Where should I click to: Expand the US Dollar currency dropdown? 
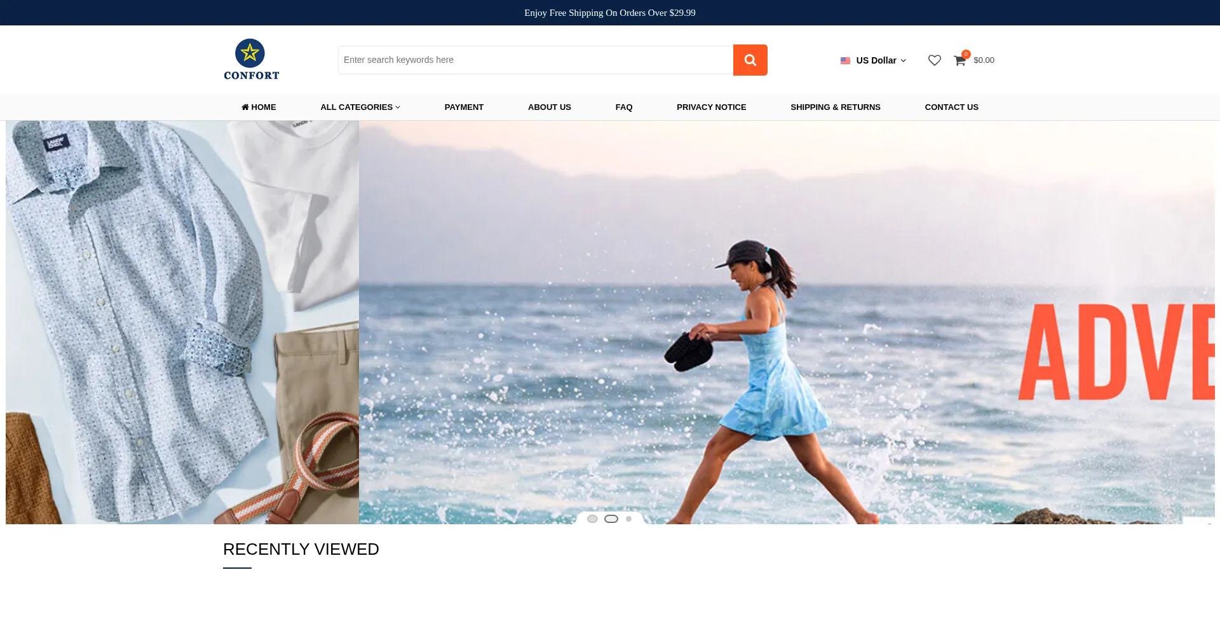(881, 60)
